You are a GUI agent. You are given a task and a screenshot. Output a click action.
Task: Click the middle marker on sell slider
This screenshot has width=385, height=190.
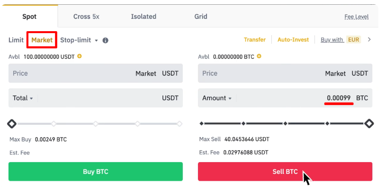click(x=285, y=124)
